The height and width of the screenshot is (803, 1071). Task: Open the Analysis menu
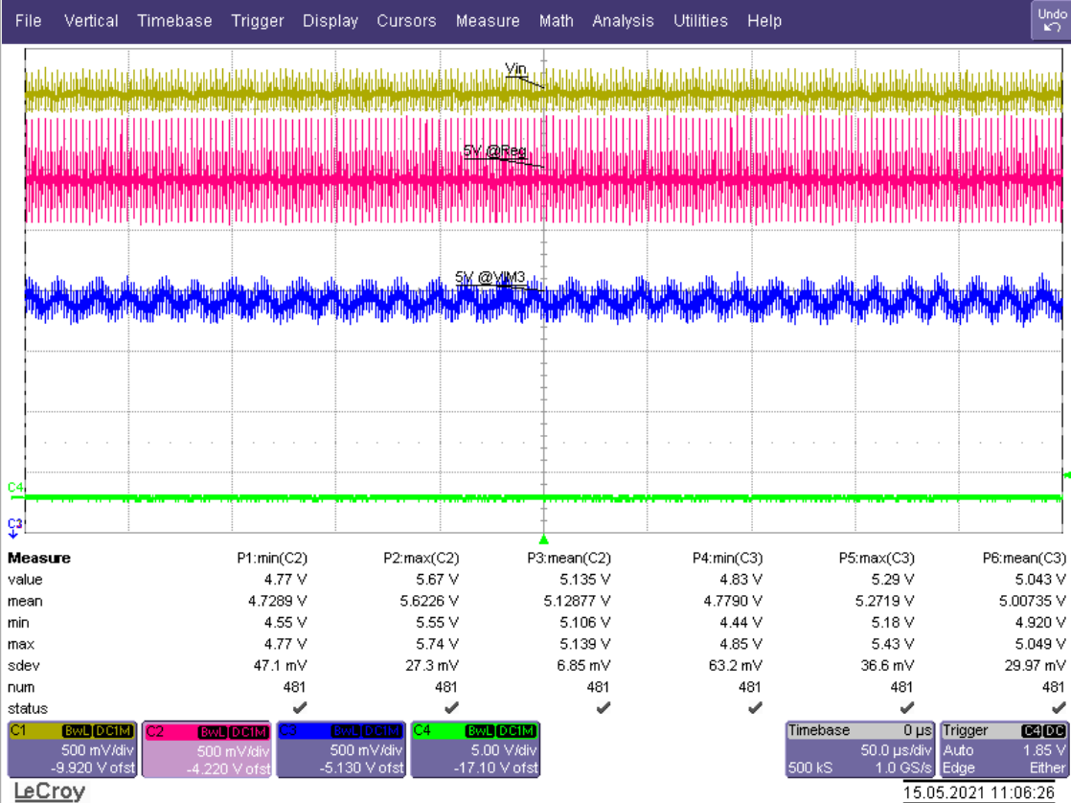point(623,21)
